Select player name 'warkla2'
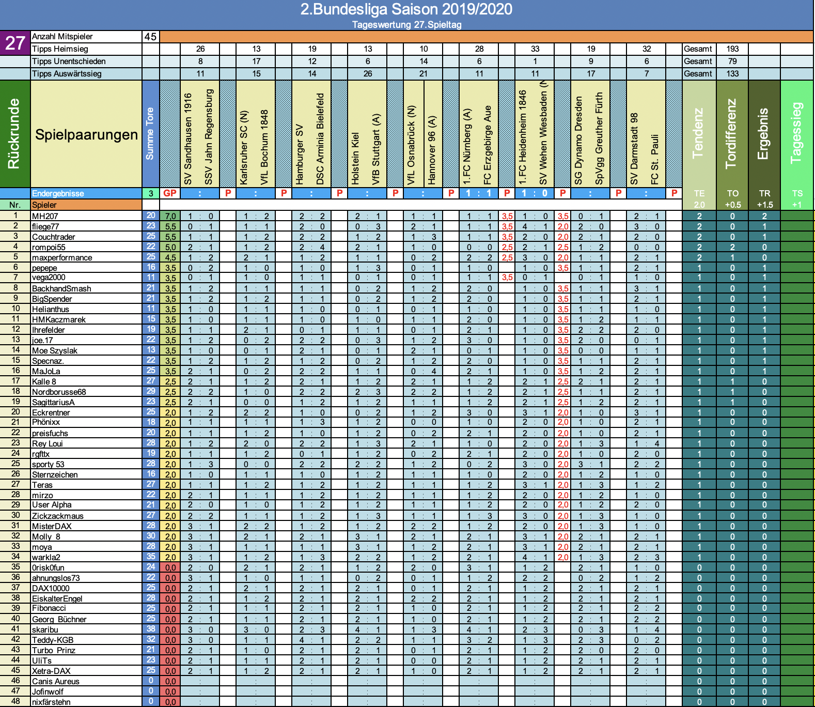Image resolution: width=815 pixels, height=707 pixels. (46, 557)
